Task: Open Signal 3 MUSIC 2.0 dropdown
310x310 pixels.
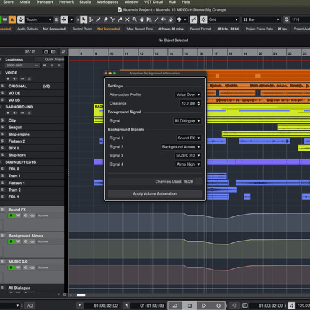Action: click(188, 156)
